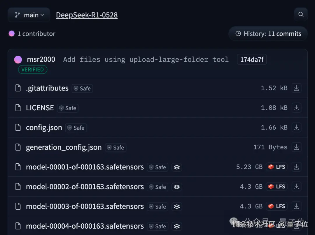This screenshot has height=235, width=315.
Task: Open generation_config.json
Action: click(x=64, y=147)
